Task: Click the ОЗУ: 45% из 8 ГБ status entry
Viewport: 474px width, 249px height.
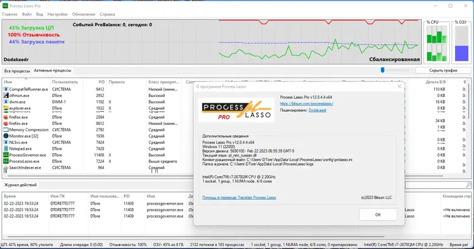Action: coord(168,244)
